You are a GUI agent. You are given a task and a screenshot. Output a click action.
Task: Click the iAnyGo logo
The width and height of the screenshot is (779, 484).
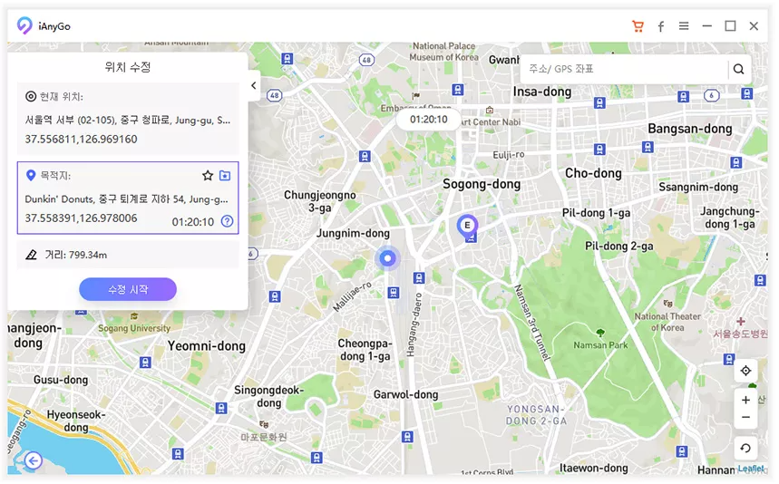(x=24, y=25)
